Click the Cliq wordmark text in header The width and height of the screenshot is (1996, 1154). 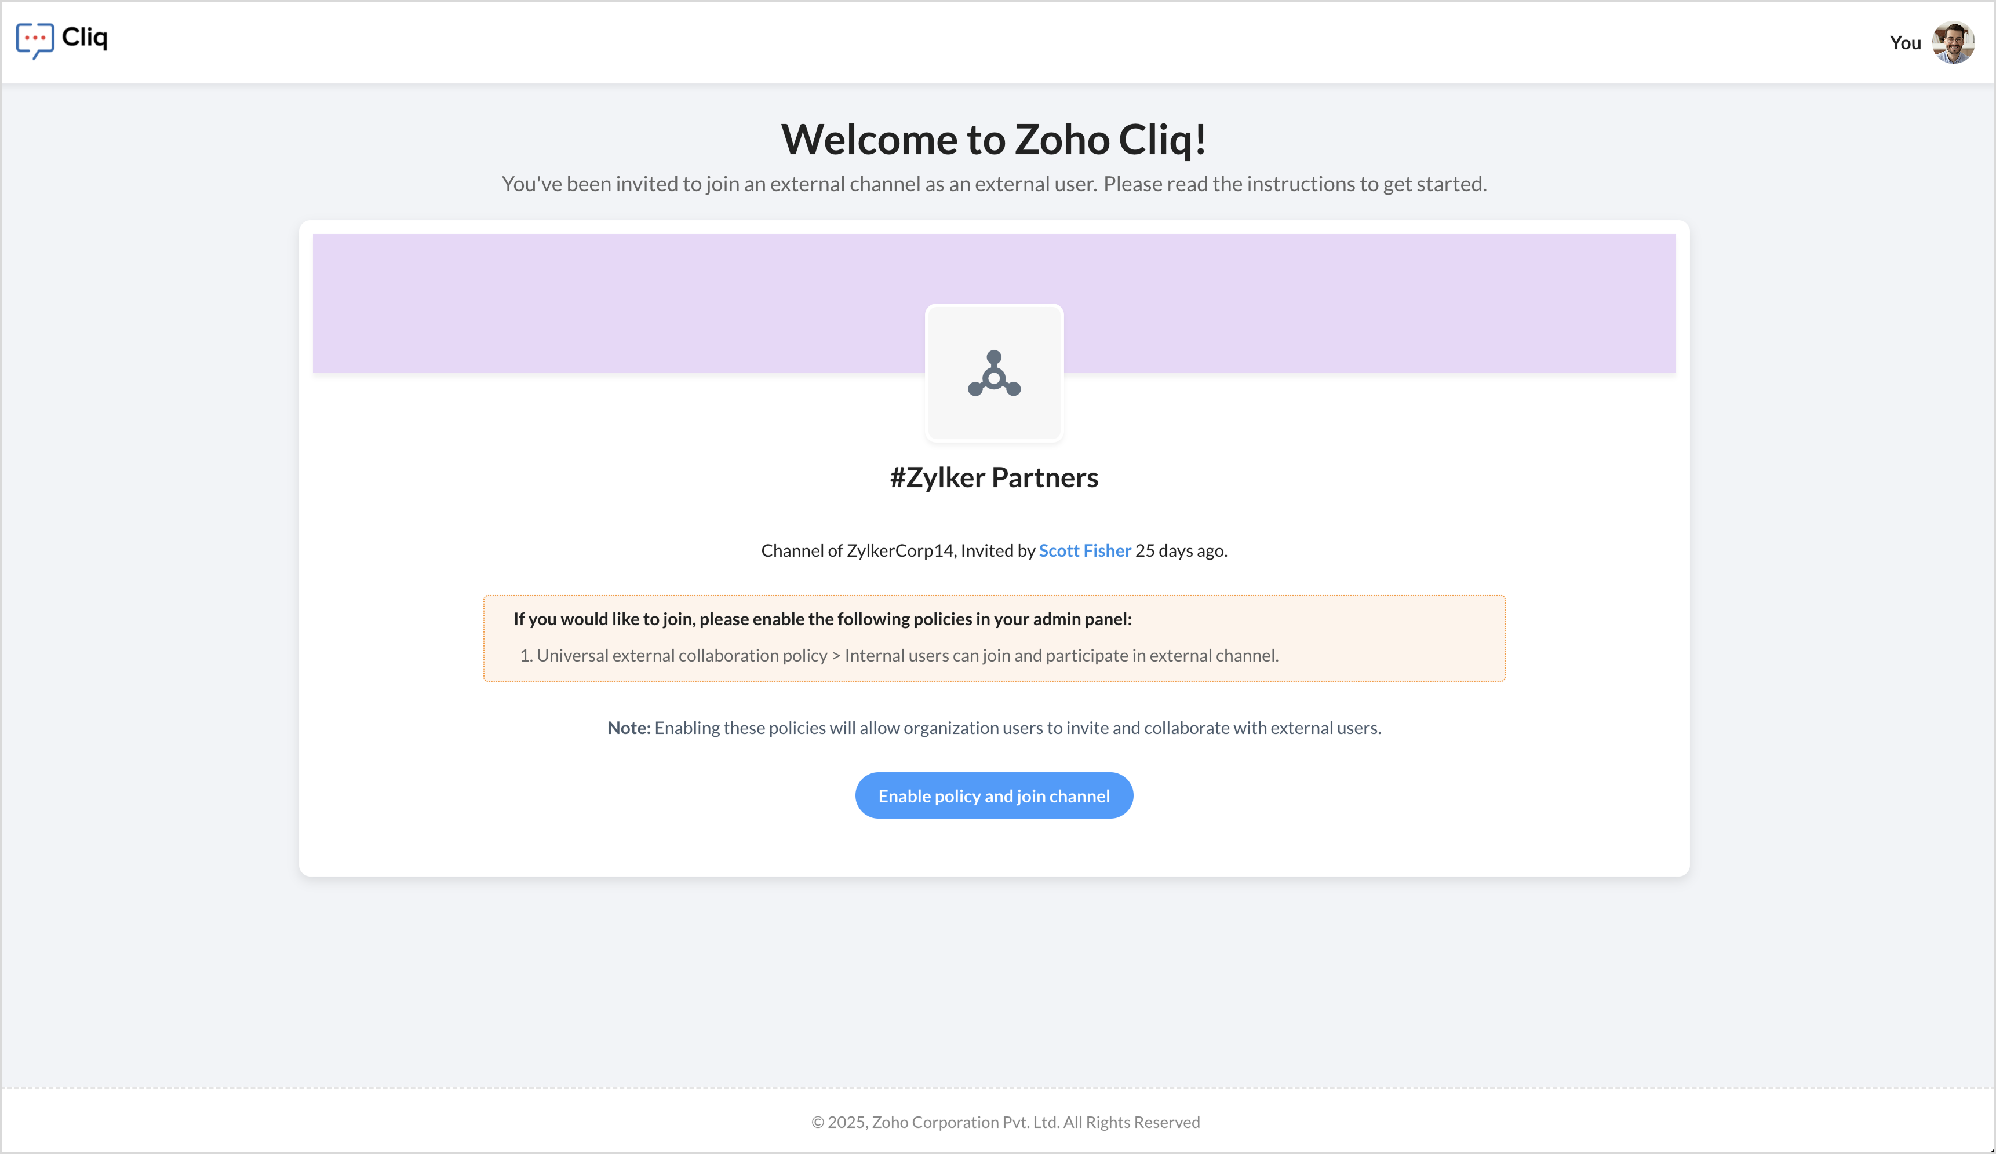pyautogui.click(x=85, y=36)
